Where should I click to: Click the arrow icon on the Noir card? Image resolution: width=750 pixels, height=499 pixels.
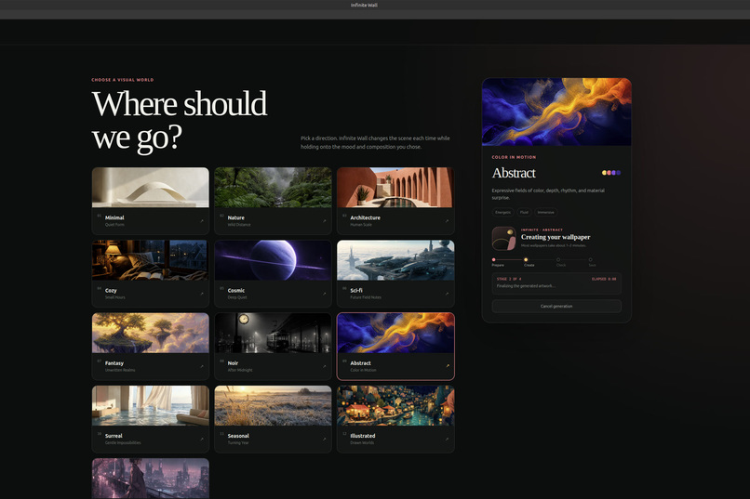pyautogui.click(x=324, y=366)
